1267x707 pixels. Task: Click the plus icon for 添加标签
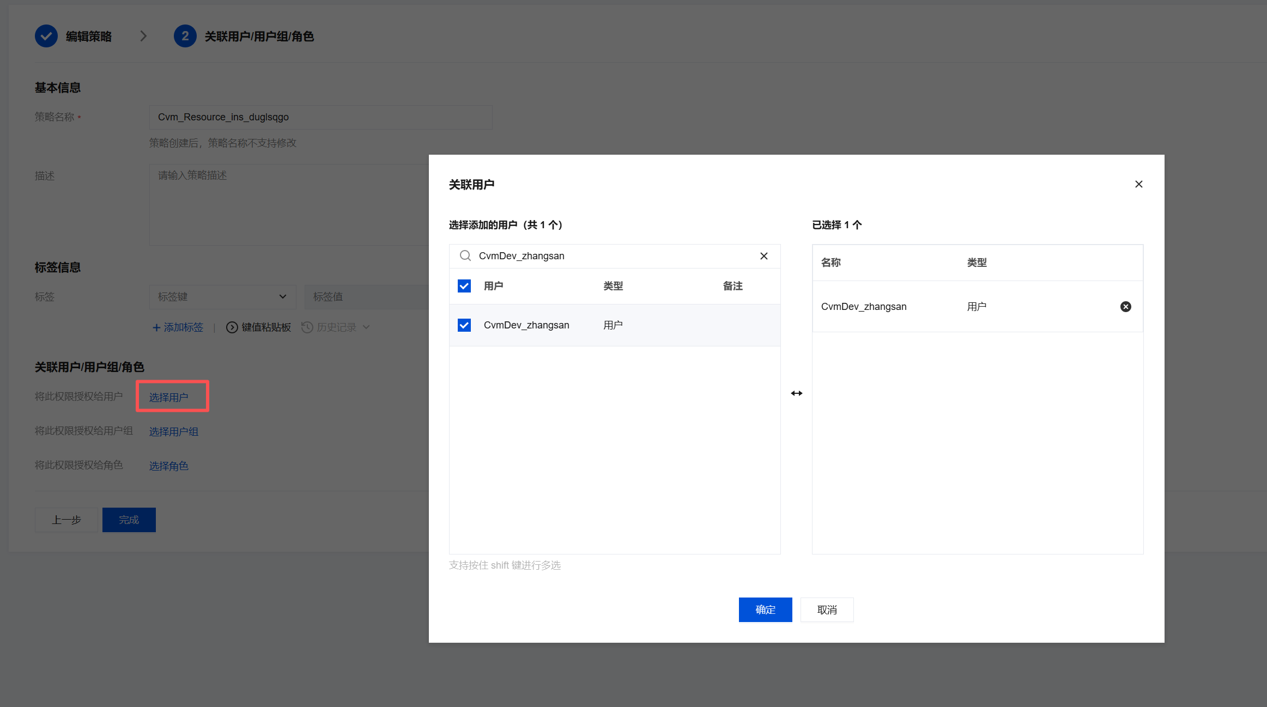[156, 327]
